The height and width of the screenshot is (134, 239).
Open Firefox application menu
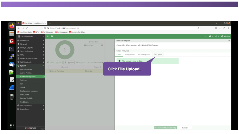[x=229, y=28]
